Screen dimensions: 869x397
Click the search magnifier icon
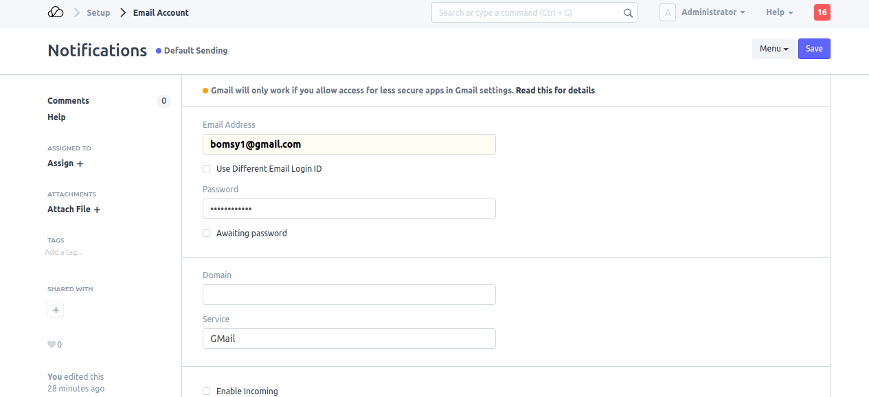pyautogui.click(x=628, y=12)
